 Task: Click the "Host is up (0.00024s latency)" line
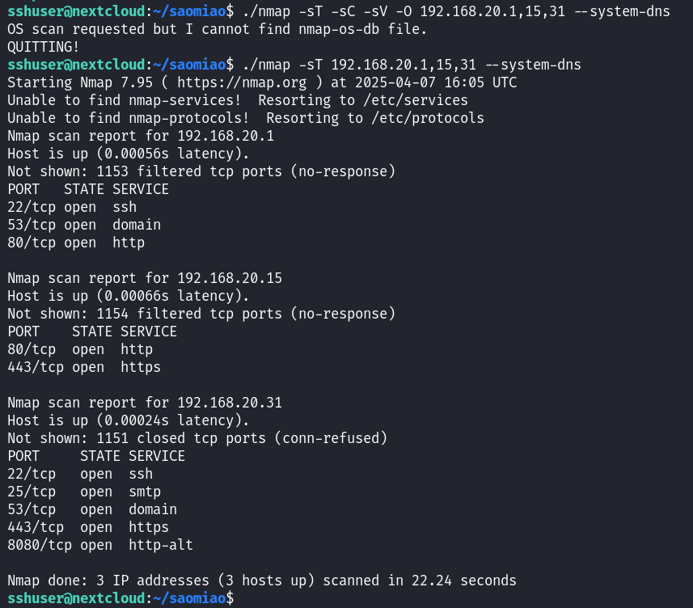coord(129,420)
